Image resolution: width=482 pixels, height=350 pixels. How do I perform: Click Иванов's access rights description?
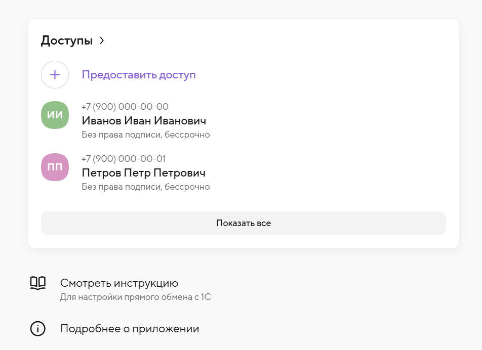[x=146, y=135]
